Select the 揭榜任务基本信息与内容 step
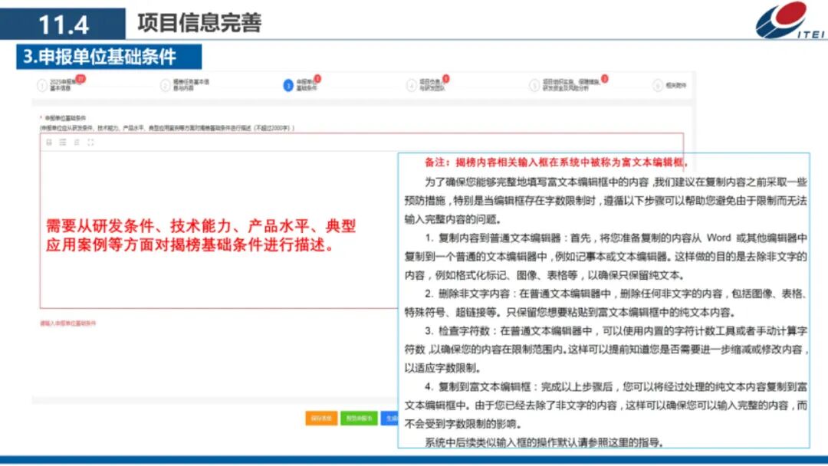The image size is (828, 466). 189,84
